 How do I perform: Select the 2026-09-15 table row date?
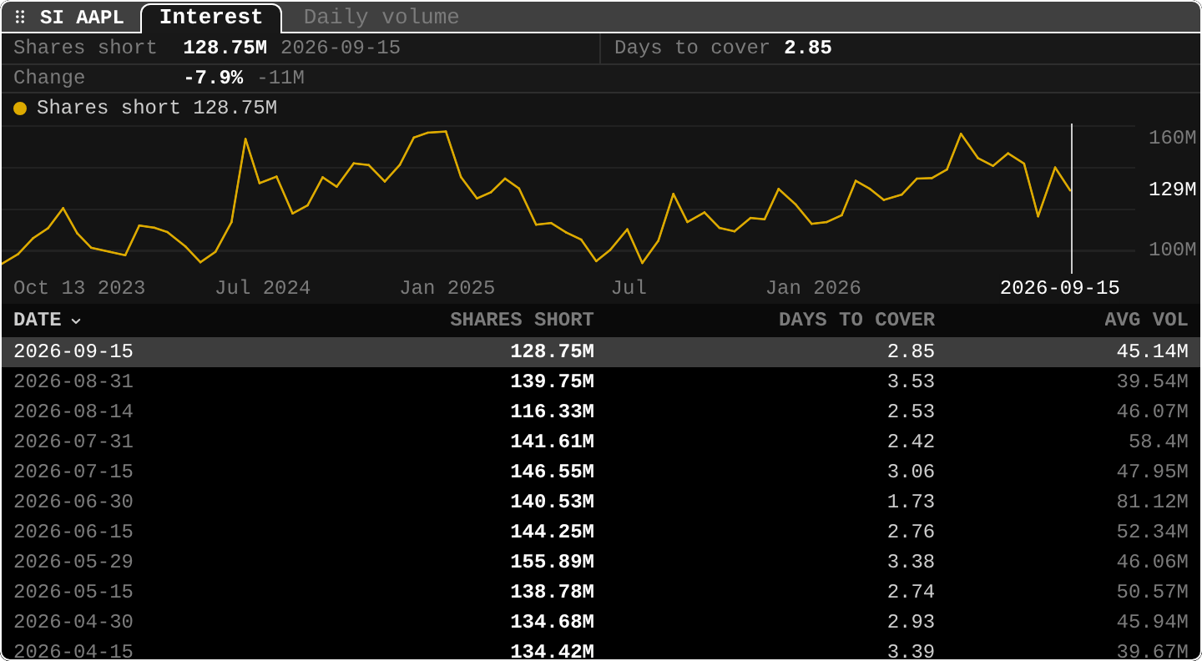73,351
